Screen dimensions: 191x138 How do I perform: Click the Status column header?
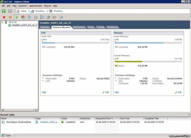click(x=70, y=118)
